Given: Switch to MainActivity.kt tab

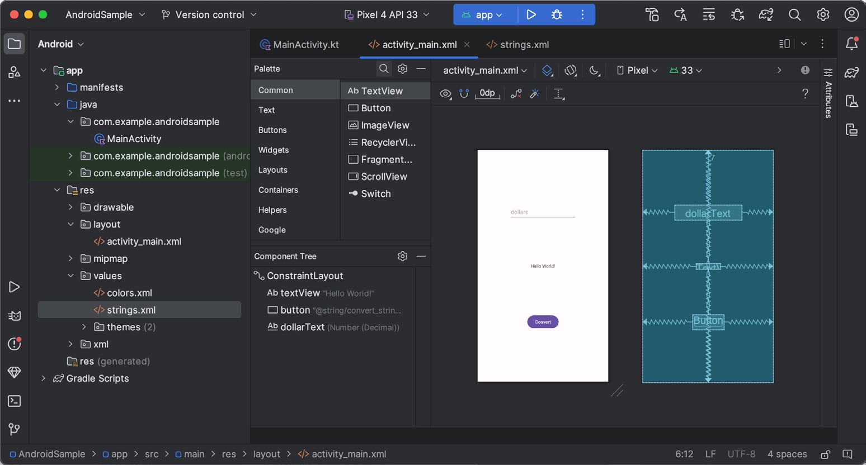Looking at the screenshot, I should pyautogui.click(x=299, y=44).
